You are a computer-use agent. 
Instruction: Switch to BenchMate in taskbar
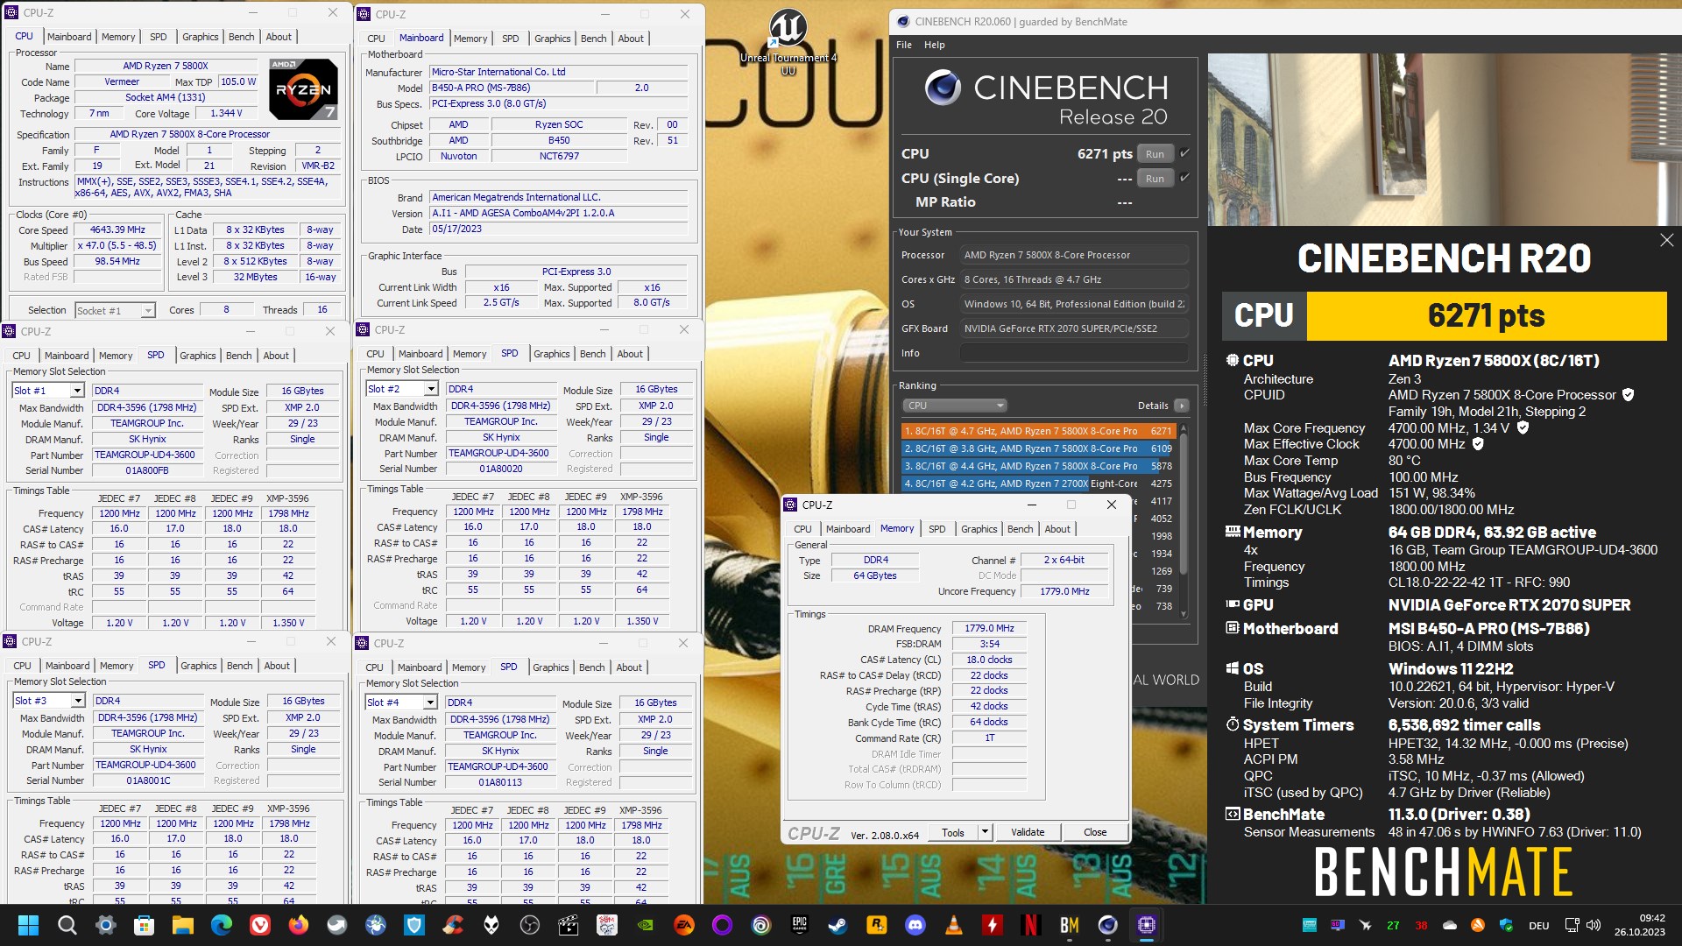(1069, 925)
